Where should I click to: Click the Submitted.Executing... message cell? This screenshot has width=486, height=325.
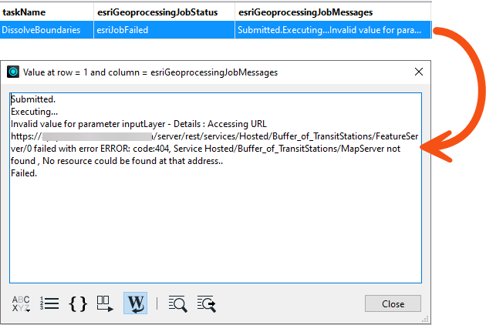333,30
